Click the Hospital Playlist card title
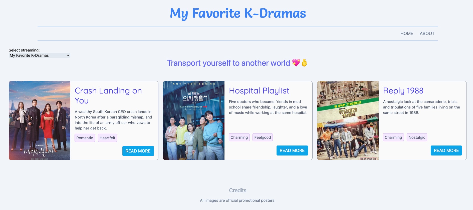This screenshot has height=210, width=473. pos(259,91)
